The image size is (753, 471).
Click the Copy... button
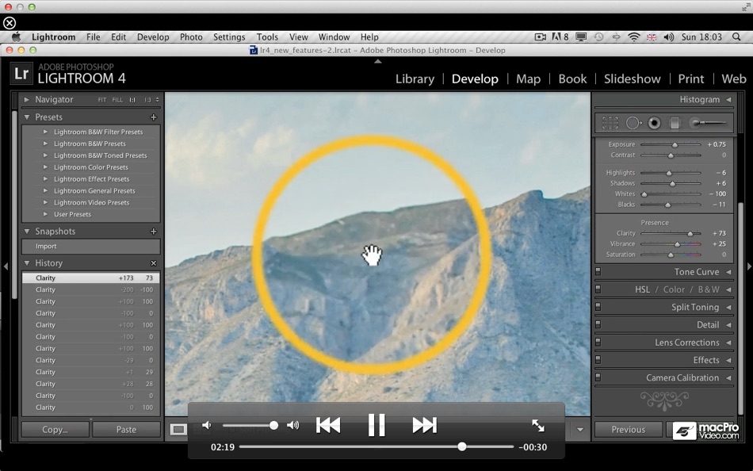pyautogui.click(x=55, y=429)
